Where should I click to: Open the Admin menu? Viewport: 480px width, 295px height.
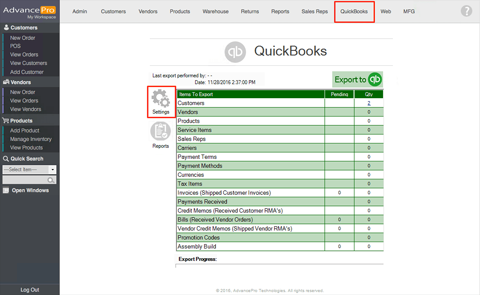coord(79,12)
